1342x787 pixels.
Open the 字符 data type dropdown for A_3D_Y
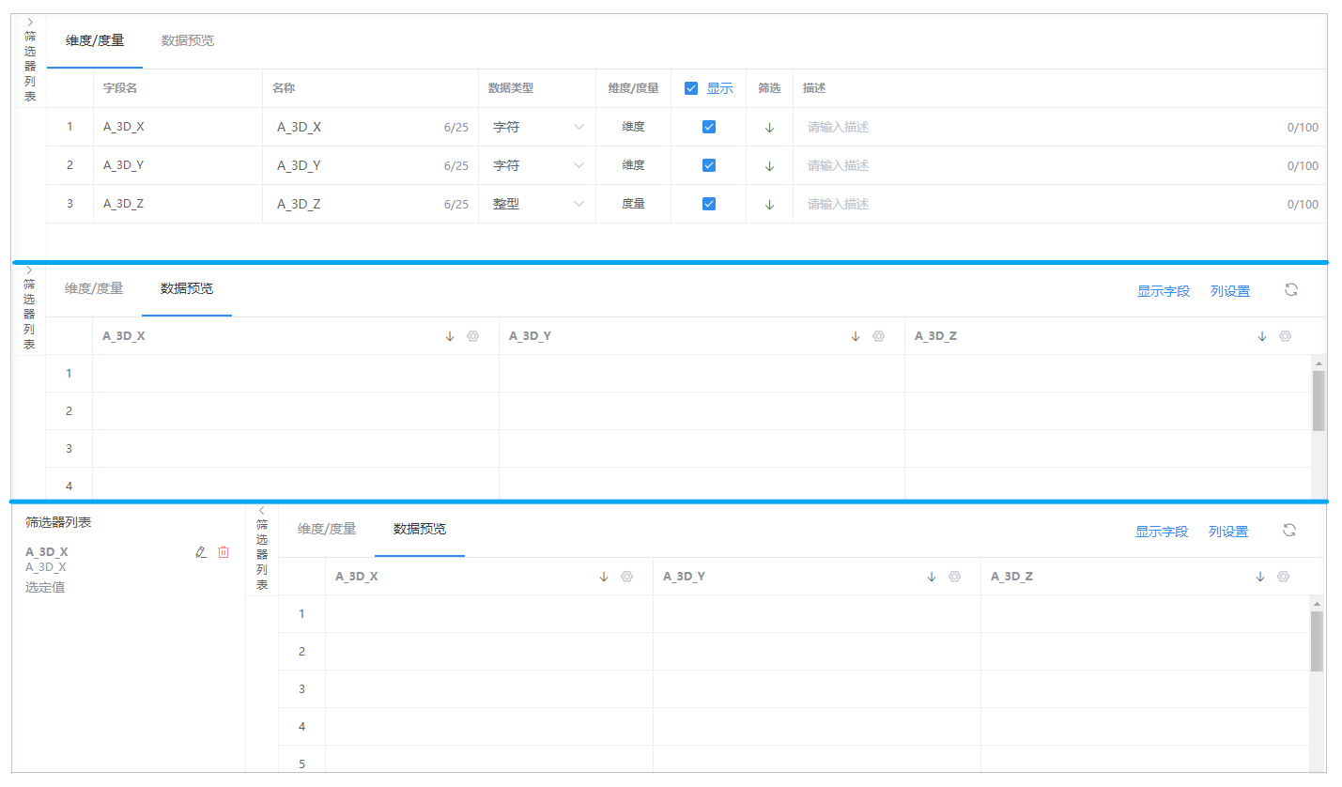(x=538, y=165)
